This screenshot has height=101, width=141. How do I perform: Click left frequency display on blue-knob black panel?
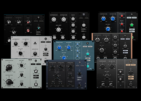129,18
